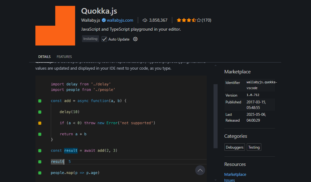The image size is (311, 182).
Task: Click the highlighted 'result' variable in the const line
Action: (71, 150)
